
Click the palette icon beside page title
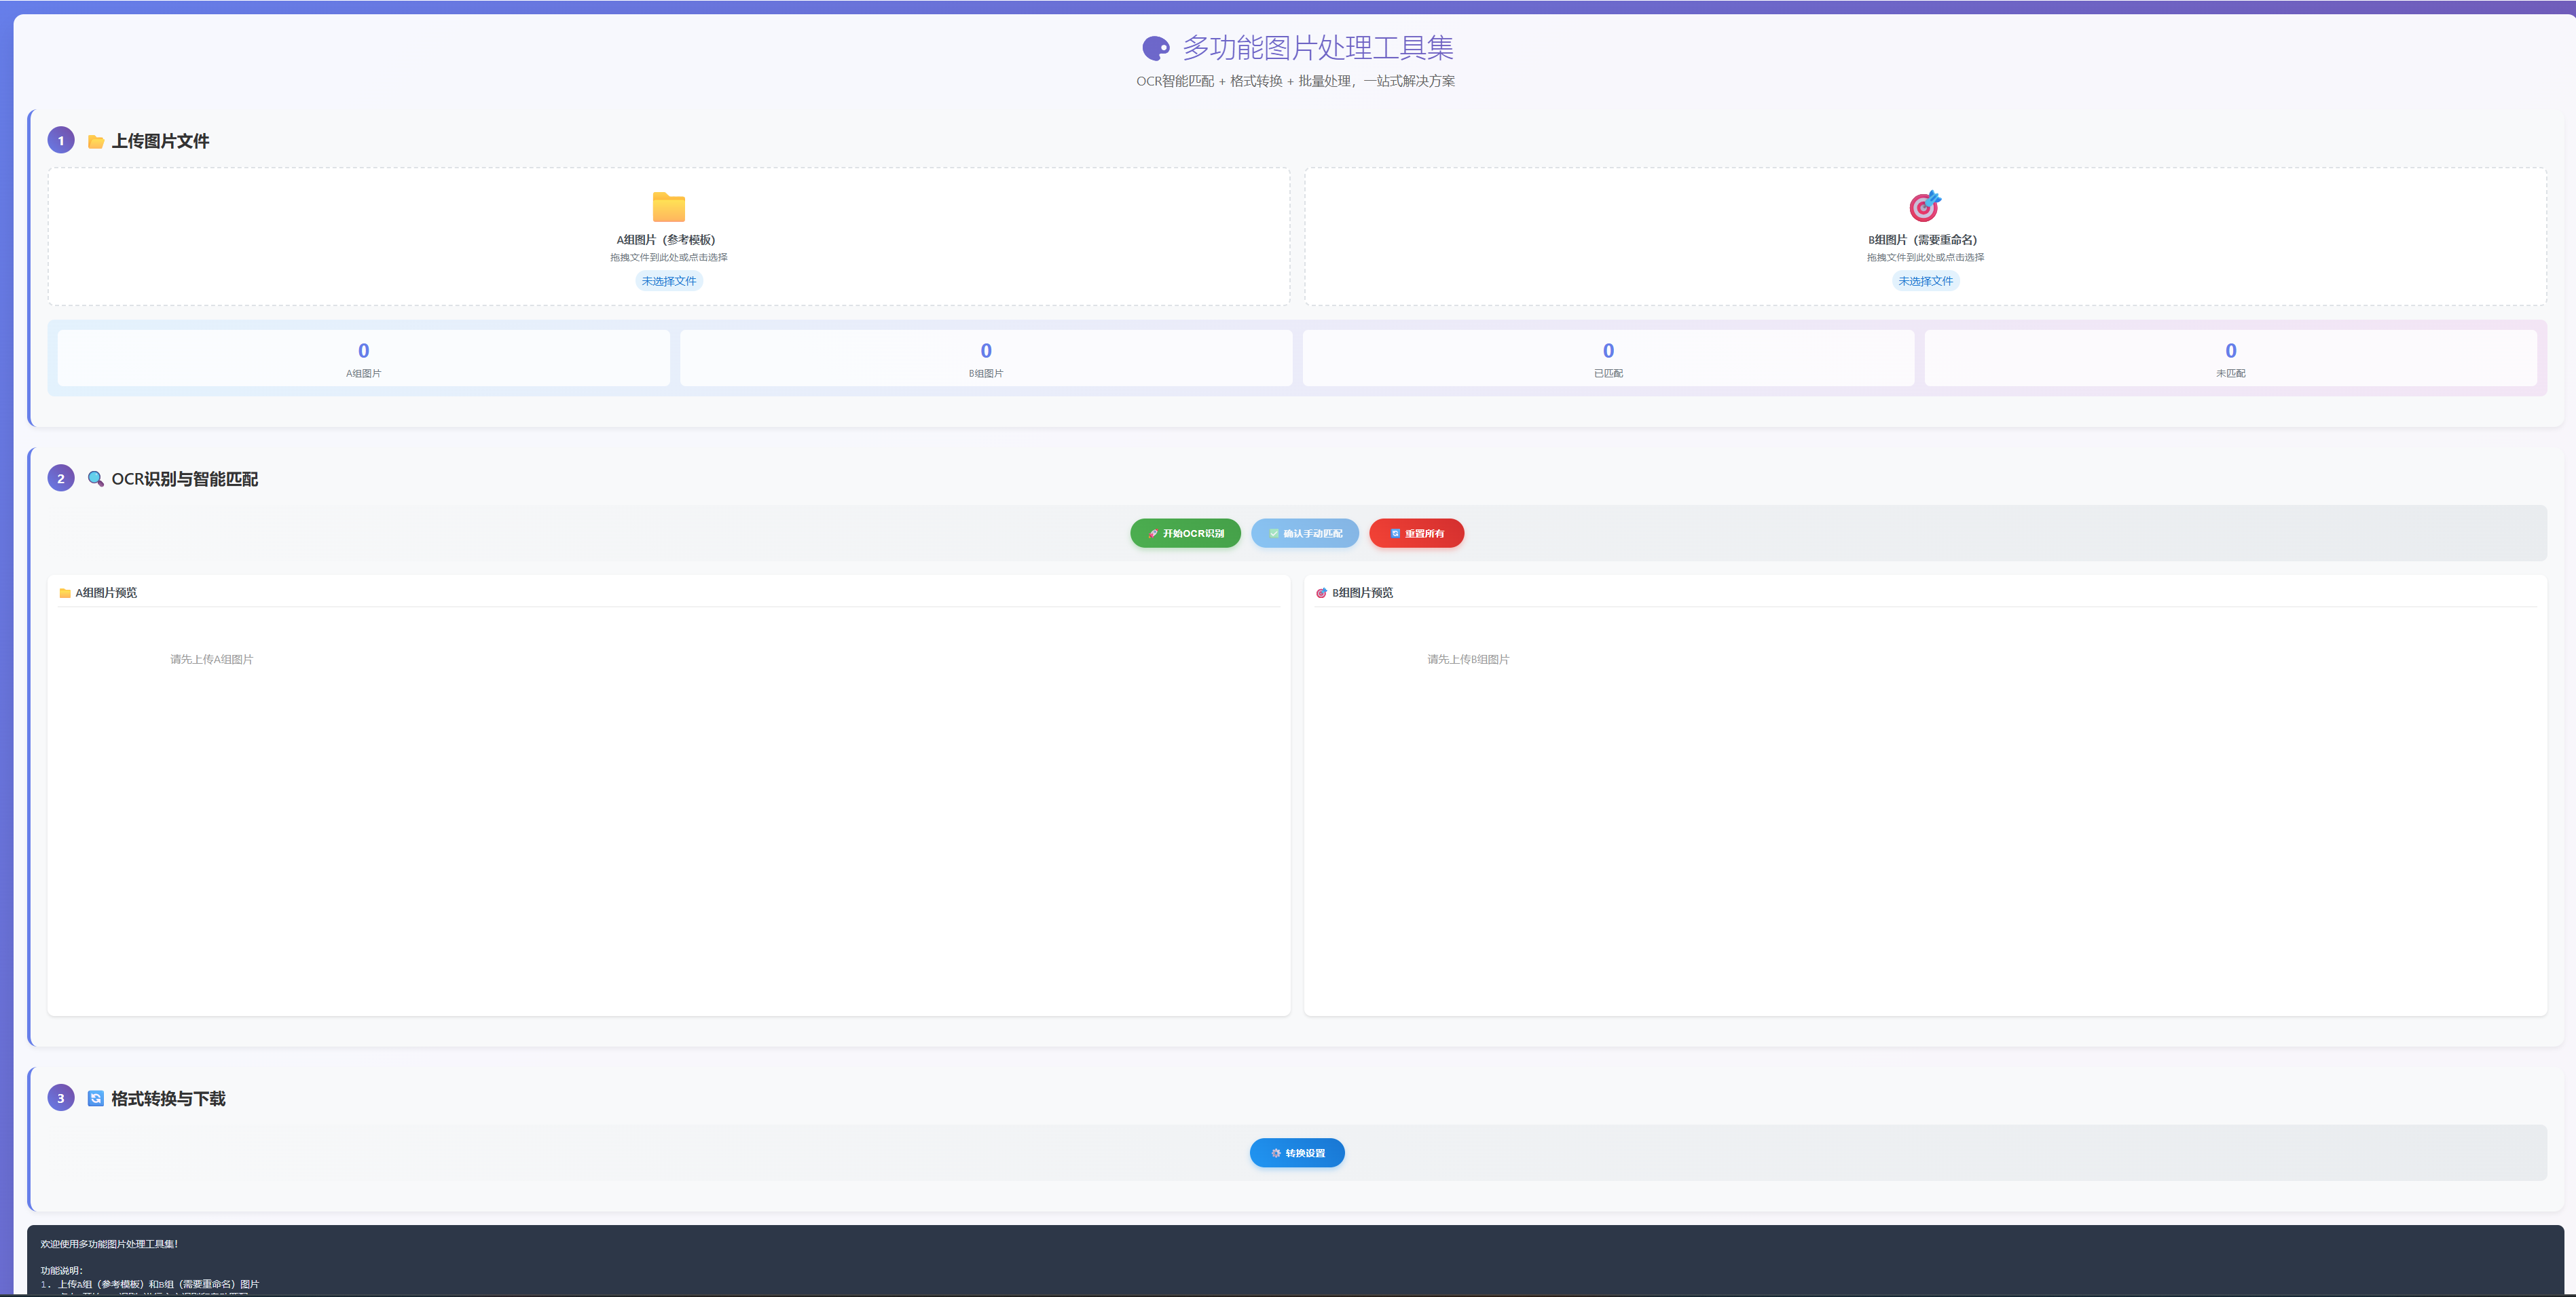(1156, 48)
